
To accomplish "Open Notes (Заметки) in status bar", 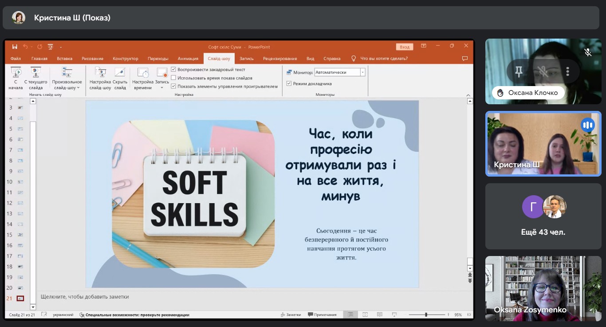I will [291, 315].
